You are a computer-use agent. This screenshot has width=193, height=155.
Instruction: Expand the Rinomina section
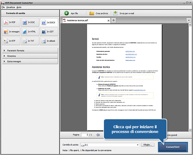30,56
